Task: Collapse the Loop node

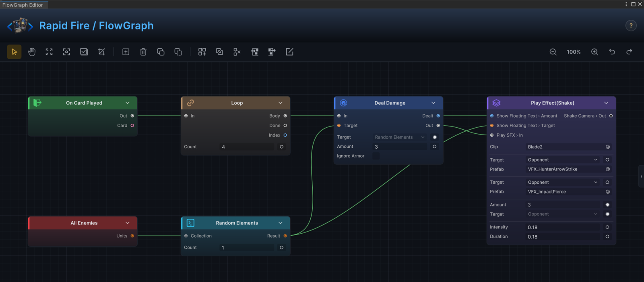Action: pyautogui.click(x=281, y=103)
